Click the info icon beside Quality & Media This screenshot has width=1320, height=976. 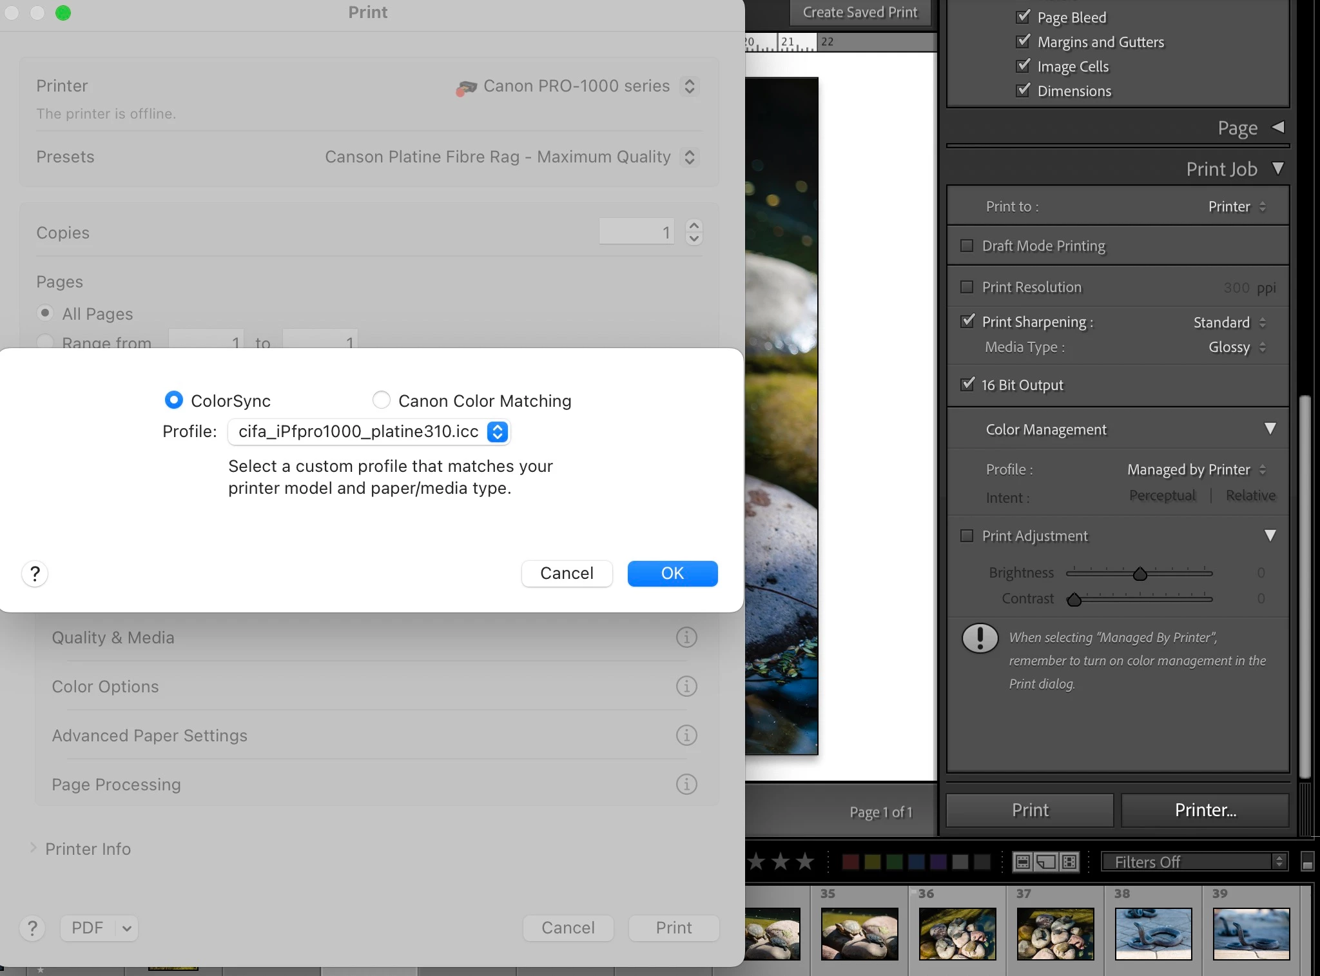tap(686, 638)
